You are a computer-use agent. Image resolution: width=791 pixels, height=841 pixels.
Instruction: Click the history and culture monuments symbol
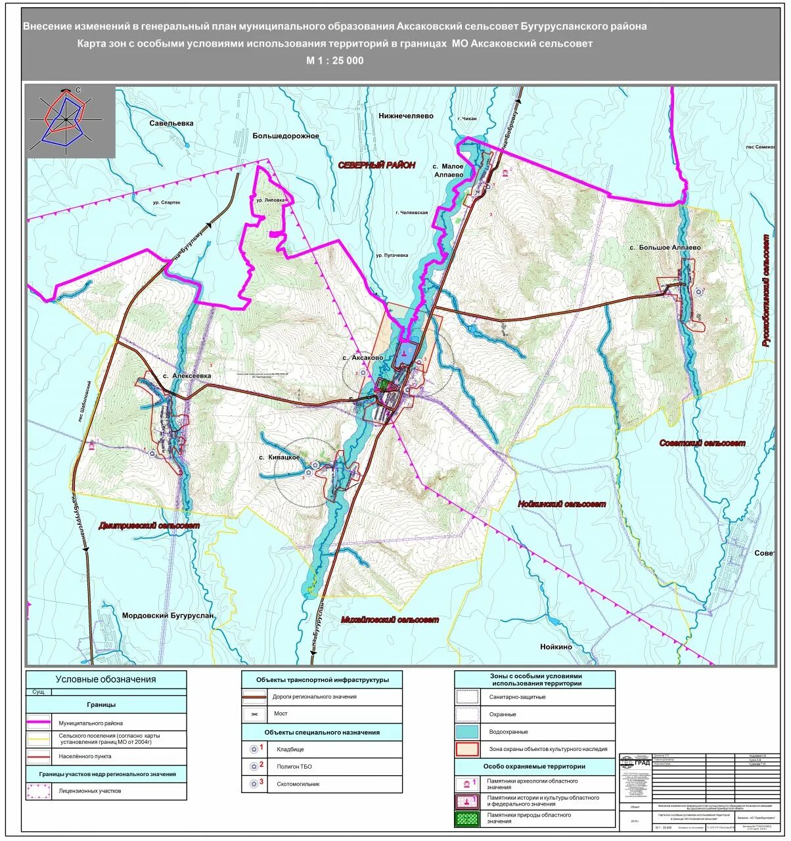pyautogui.click(x=468, y=801)
